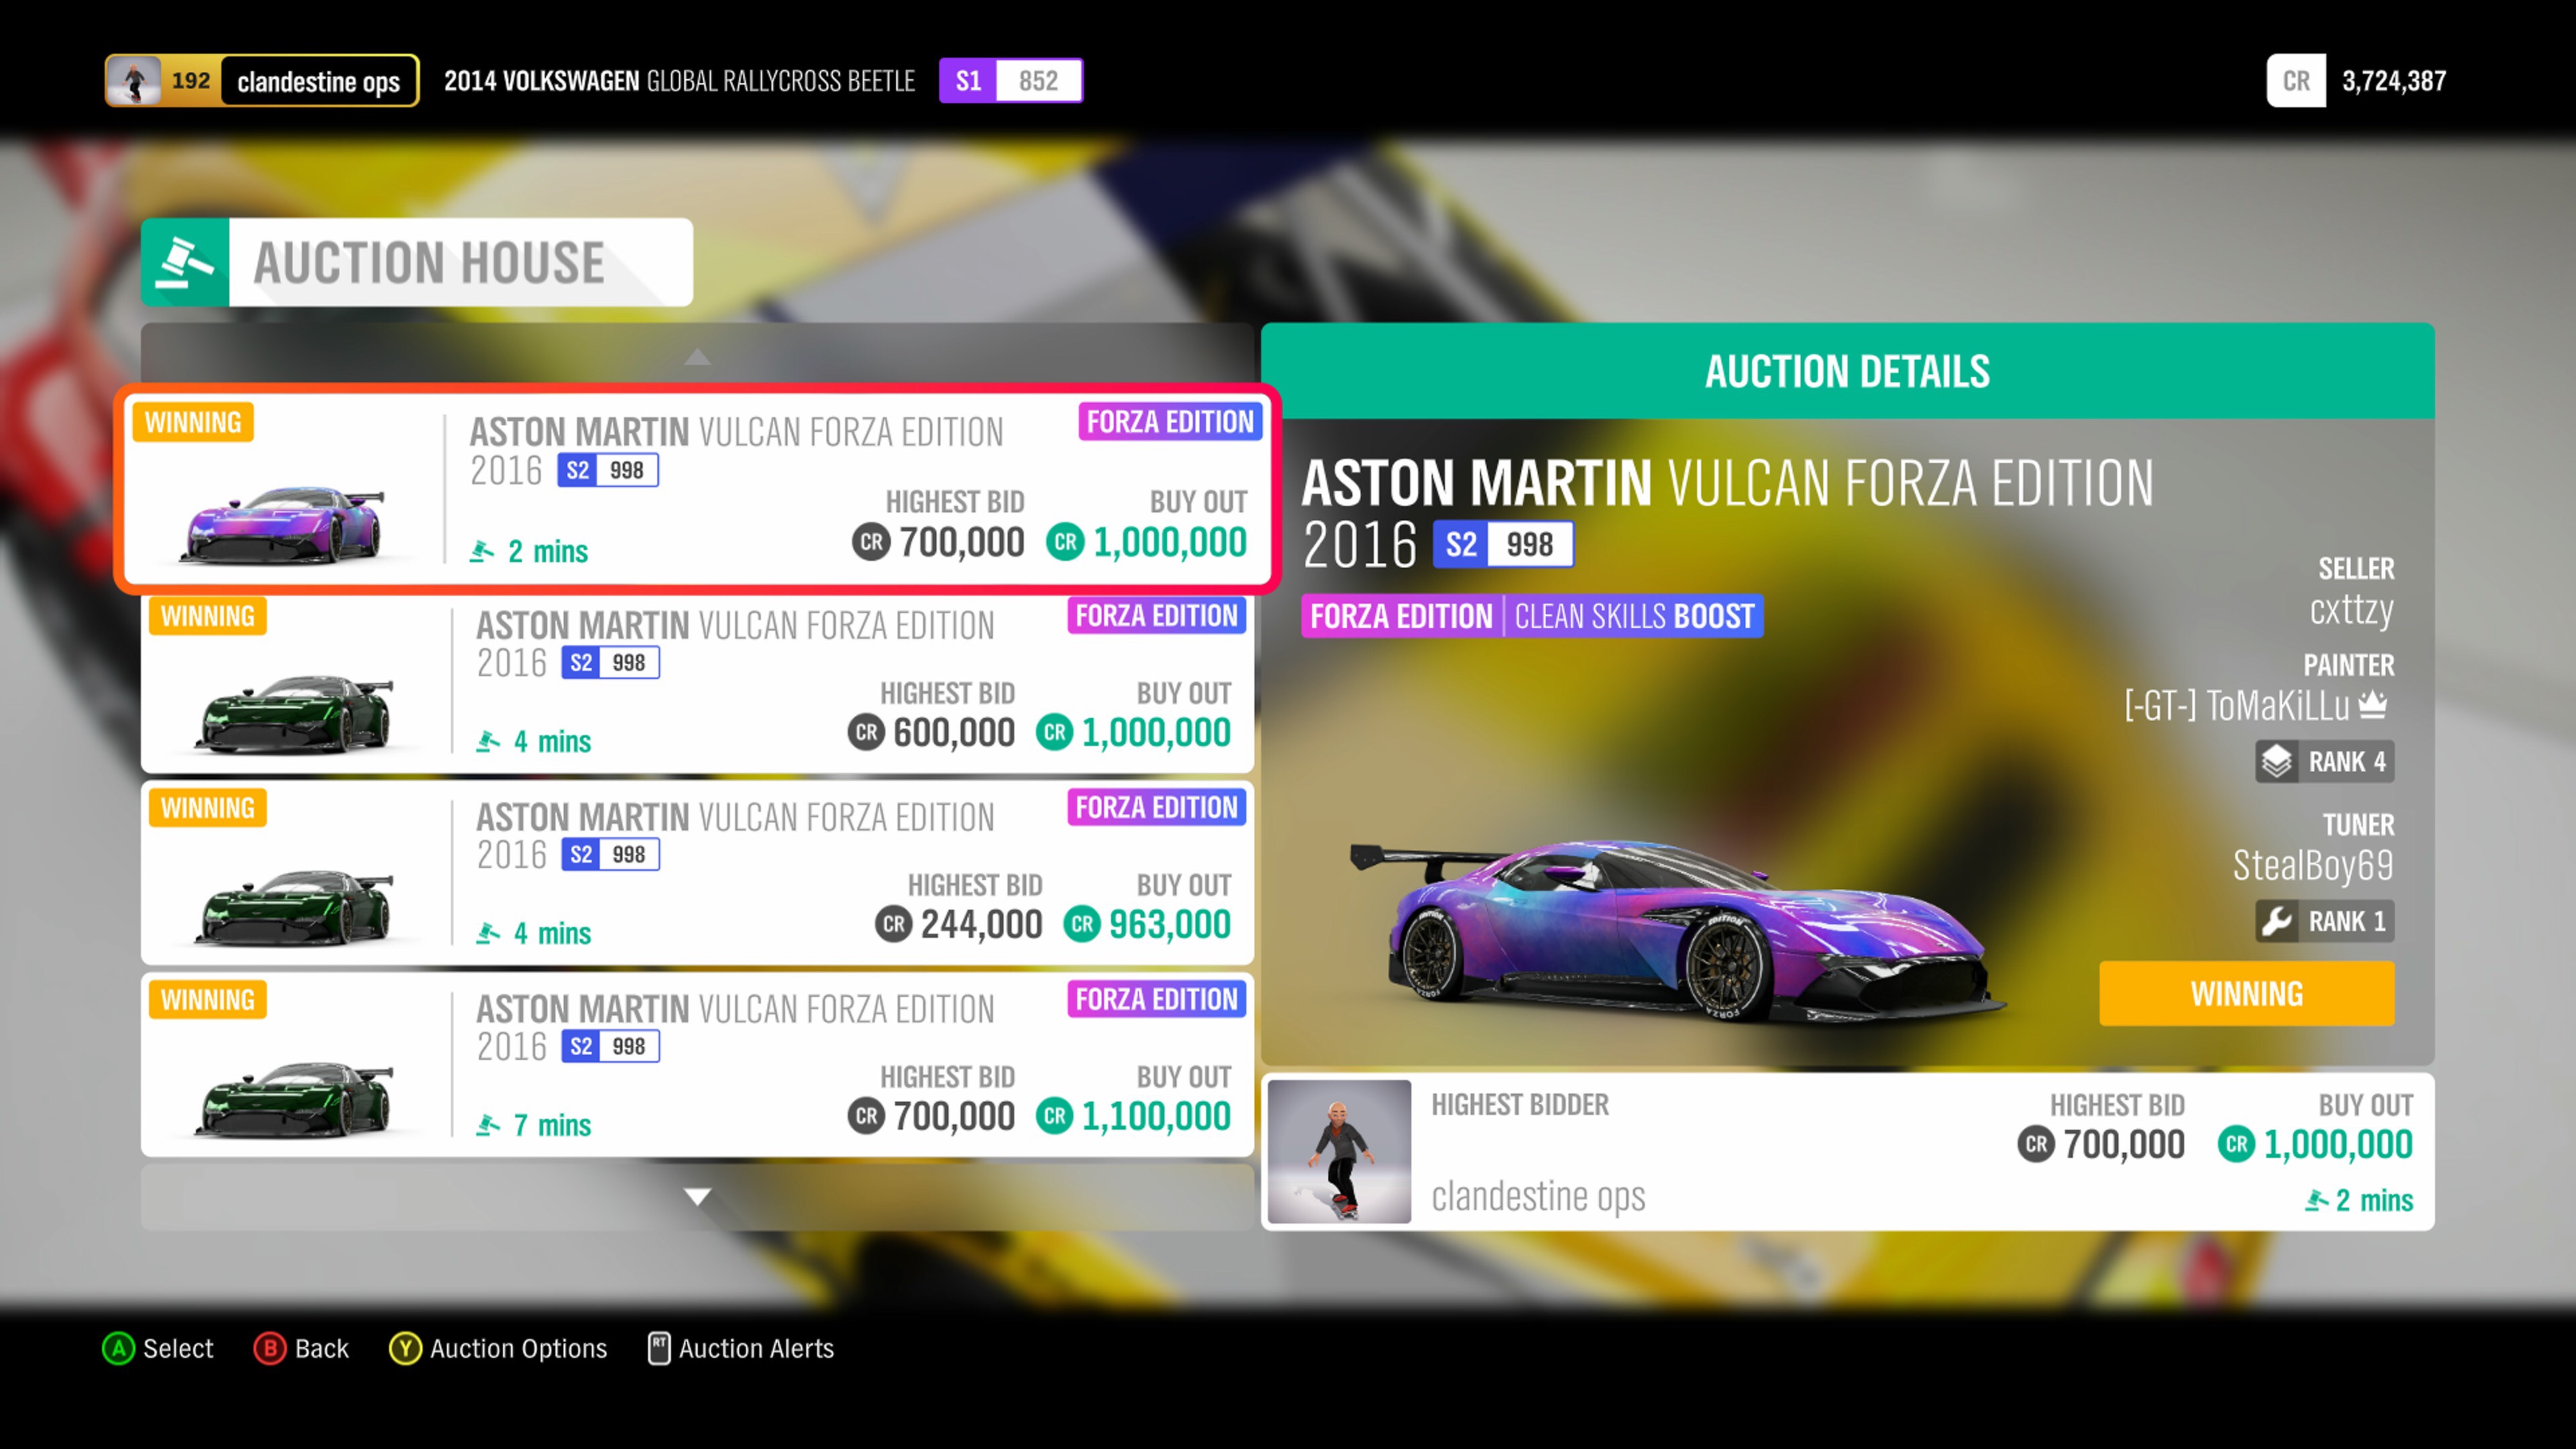2576x1449 pixels.
Task: Open Auction Alerts with the RT icon
Action: click(659, 1348)
